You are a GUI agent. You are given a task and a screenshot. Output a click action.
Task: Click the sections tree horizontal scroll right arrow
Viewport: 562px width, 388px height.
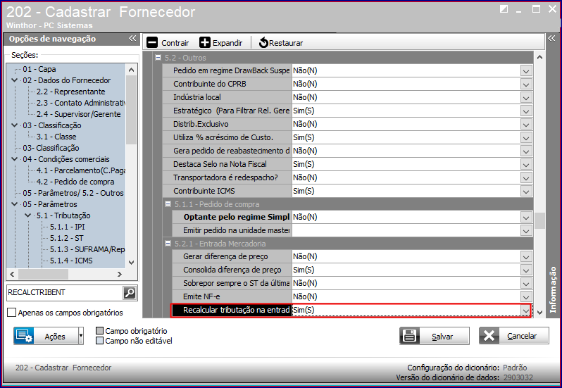(120, 274)
